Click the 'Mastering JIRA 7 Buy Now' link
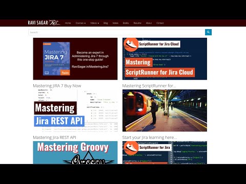The image size is (246, 184). pyautogui.click(x=57, y=86)
